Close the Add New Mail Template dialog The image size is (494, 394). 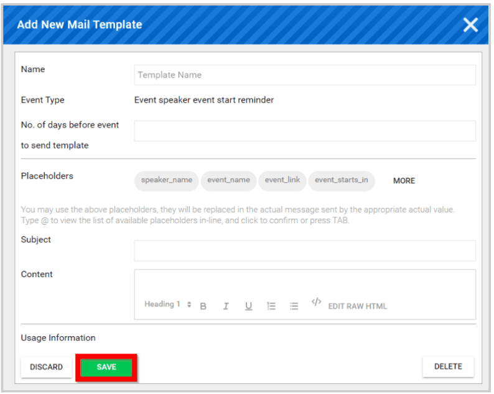tap(470, 25)
